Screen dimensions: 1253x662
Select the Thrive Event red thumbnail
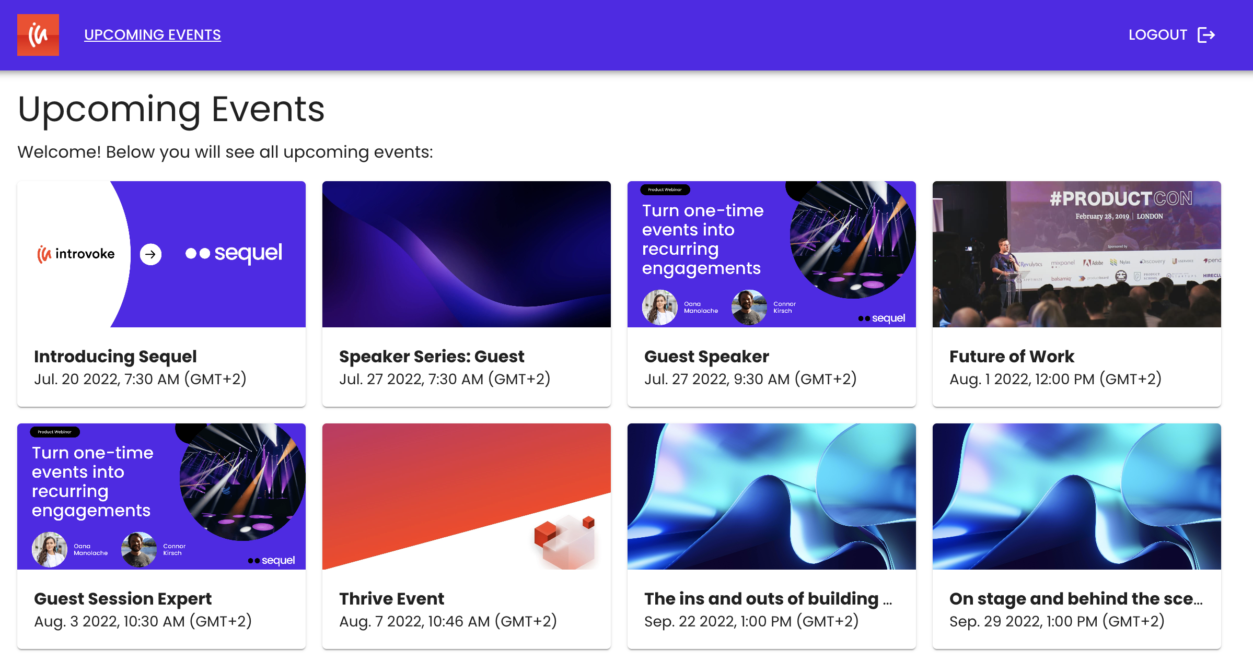point(466,496)
